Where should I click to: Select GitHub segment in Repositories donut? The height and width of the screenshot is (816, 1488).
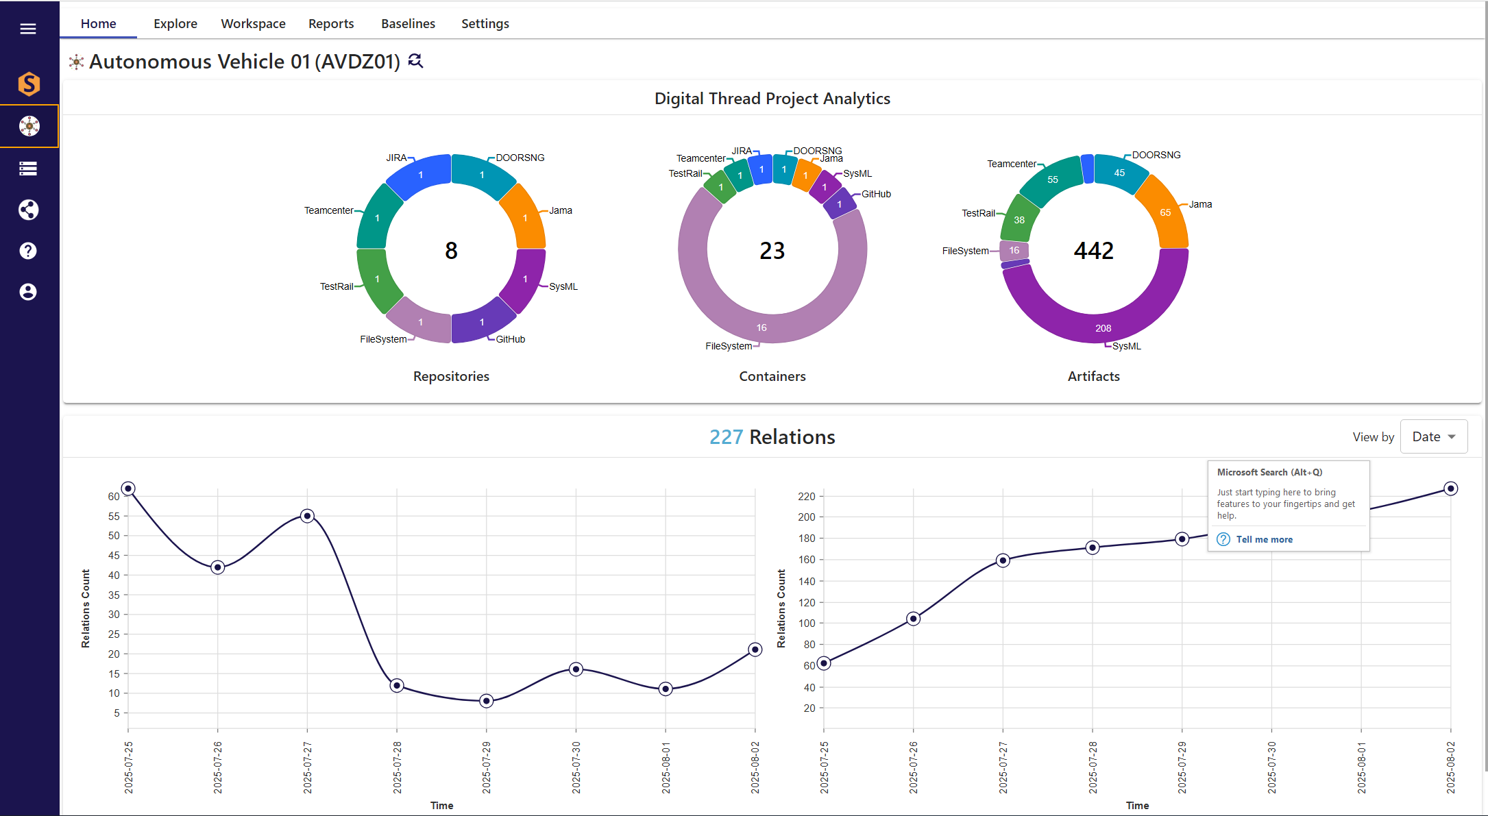pyautogui.click(x=482, y=322)
